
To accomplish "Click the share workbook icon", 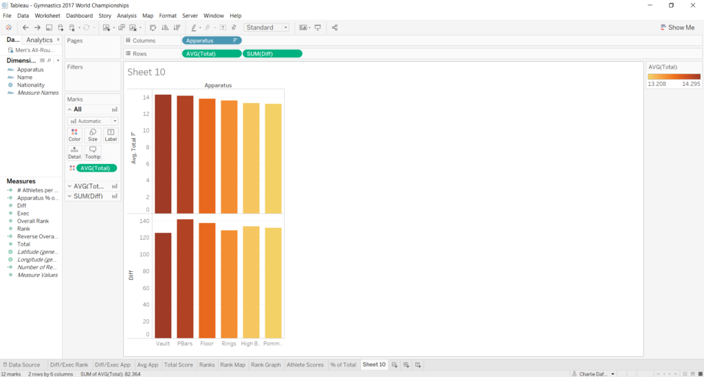I will [335, 27].
